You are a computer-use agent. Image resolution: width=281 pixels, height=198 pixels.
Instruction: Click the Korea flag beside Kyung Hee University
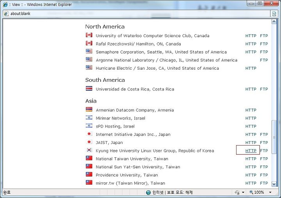[x=89, y=150]
